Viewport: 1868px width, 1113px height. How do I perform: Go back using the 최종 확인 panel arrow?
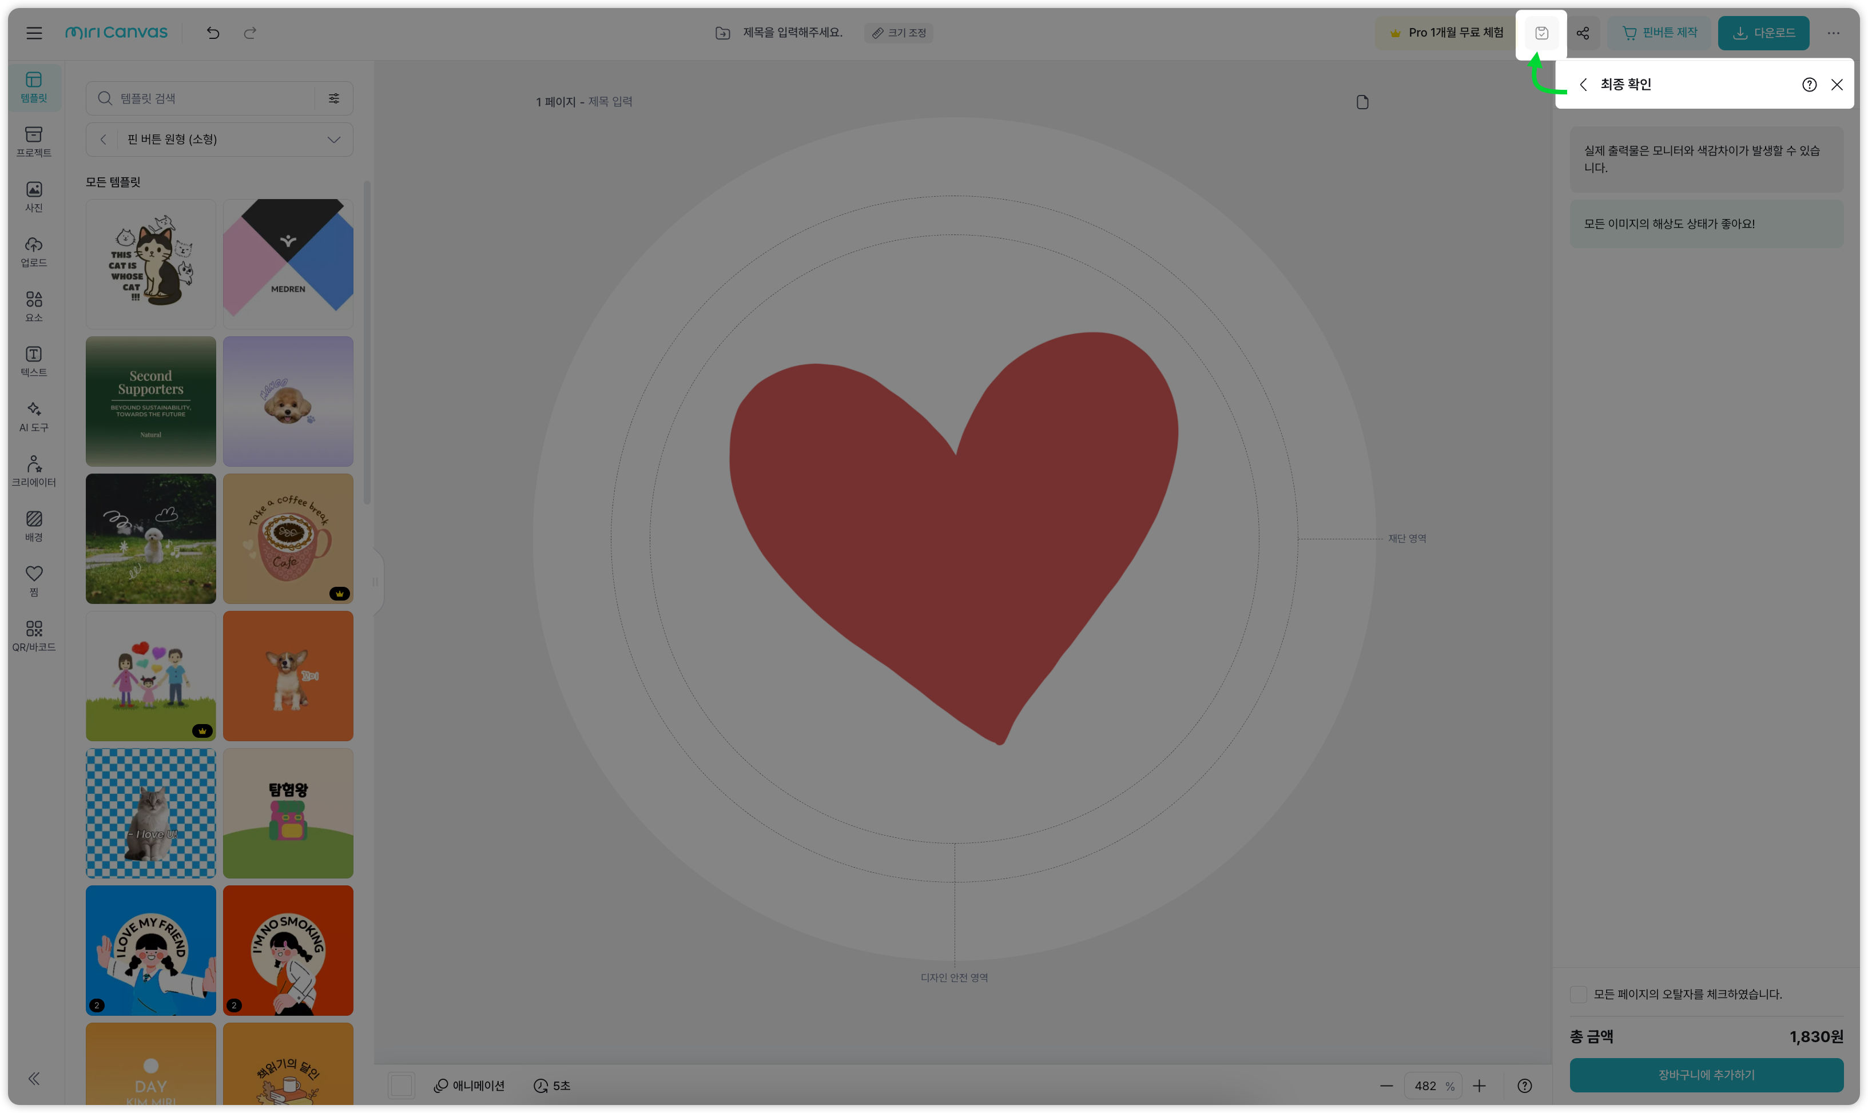click(1584, 84)
